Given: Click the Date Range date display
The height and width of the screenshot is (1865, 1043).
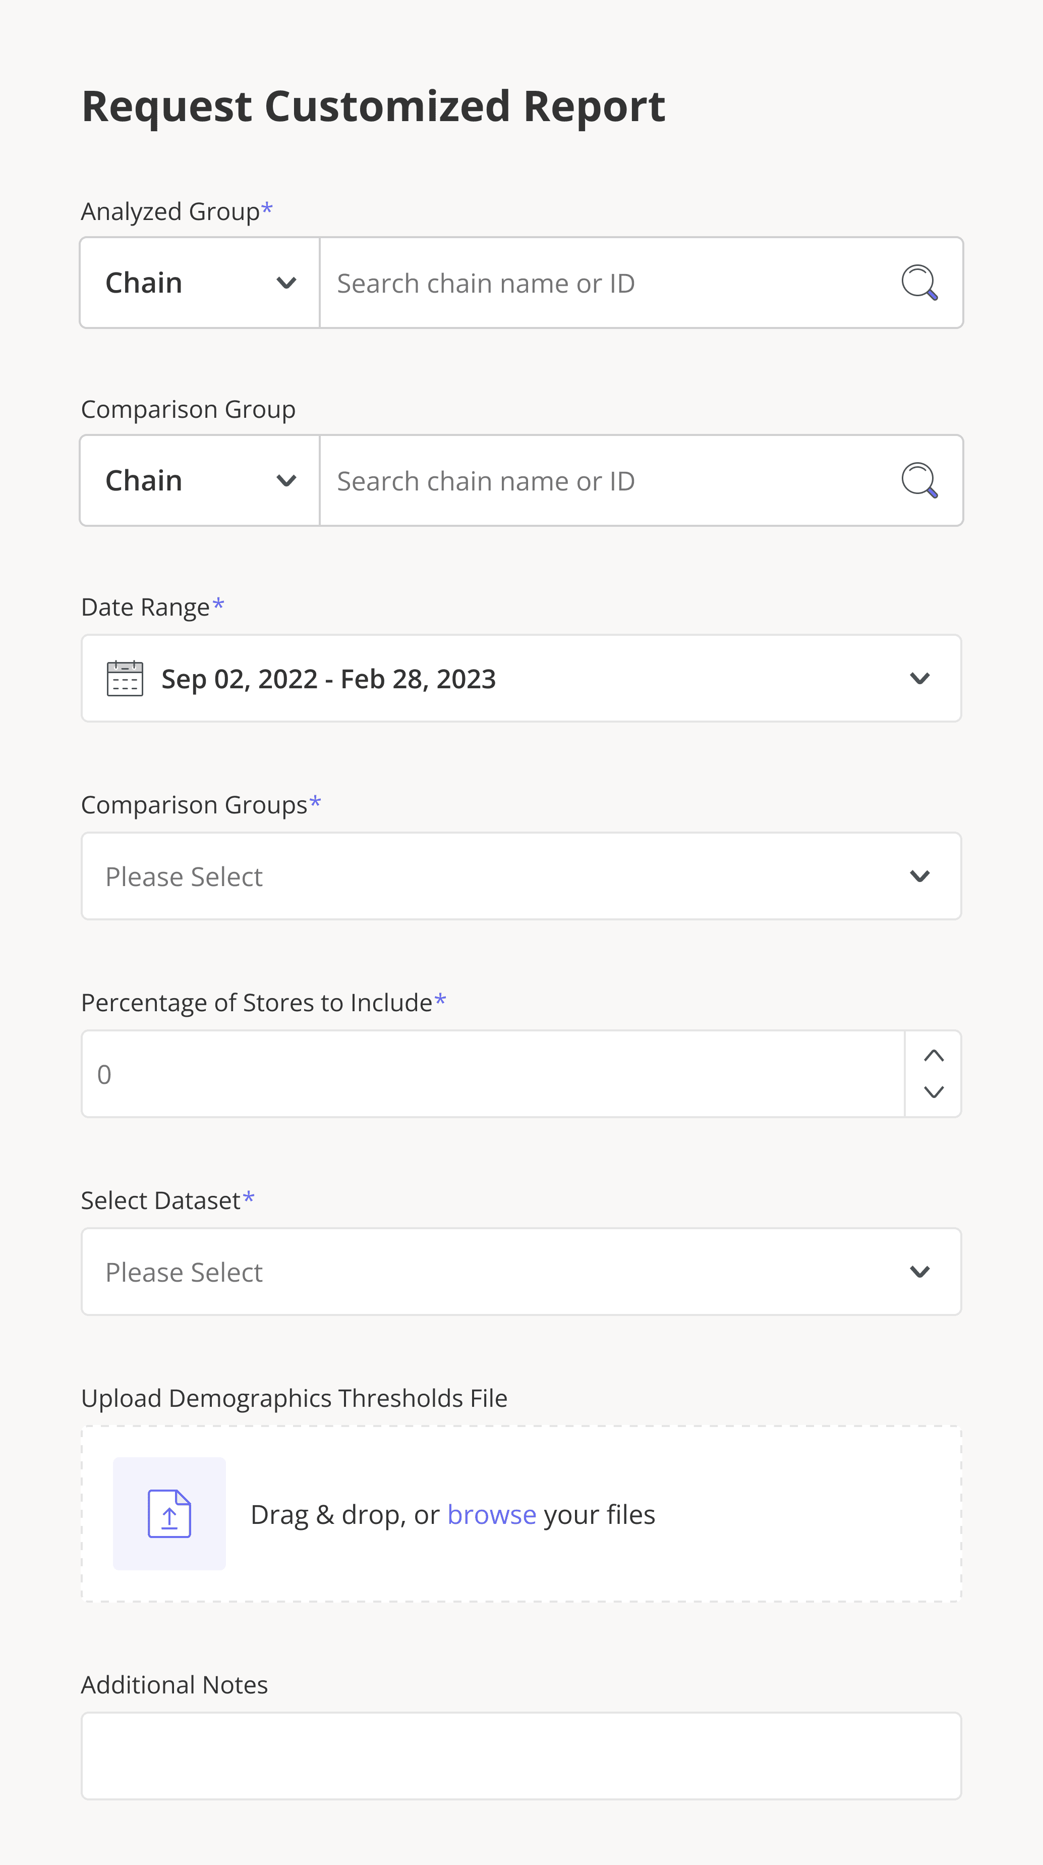Looking at the screenshot, I should coord(328,678).
